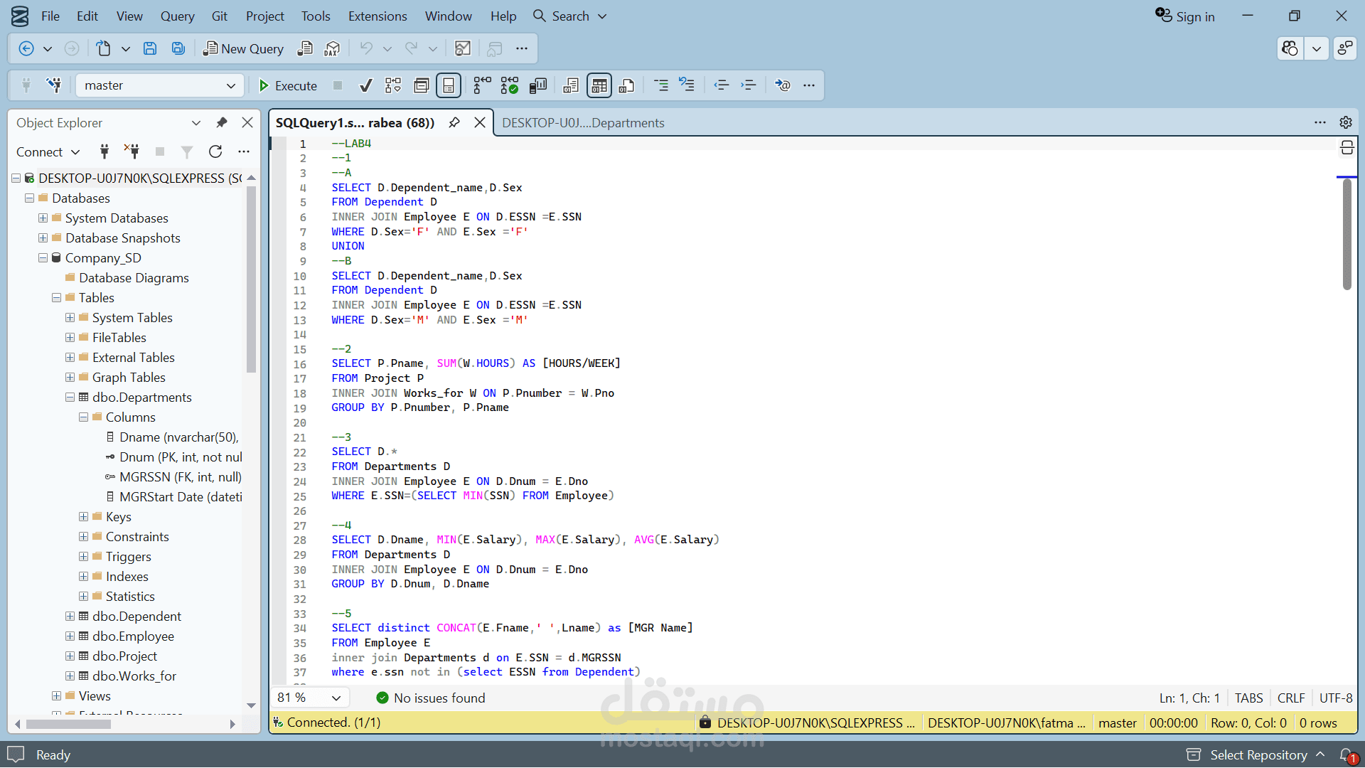Toggle Results to Grid icon
1365x768 pixels.
[599, 85]
